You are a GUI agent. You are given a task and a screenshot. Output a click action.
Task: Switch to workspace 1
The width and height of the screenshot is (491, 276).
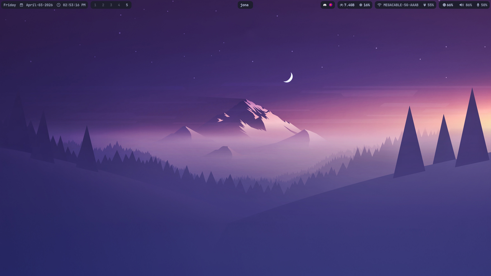[x=95, y=5]
